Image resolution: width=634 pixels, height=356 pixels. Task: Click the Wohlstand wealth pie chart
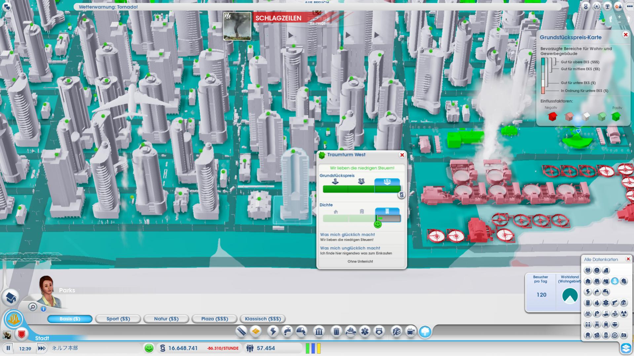click(570, 296)
